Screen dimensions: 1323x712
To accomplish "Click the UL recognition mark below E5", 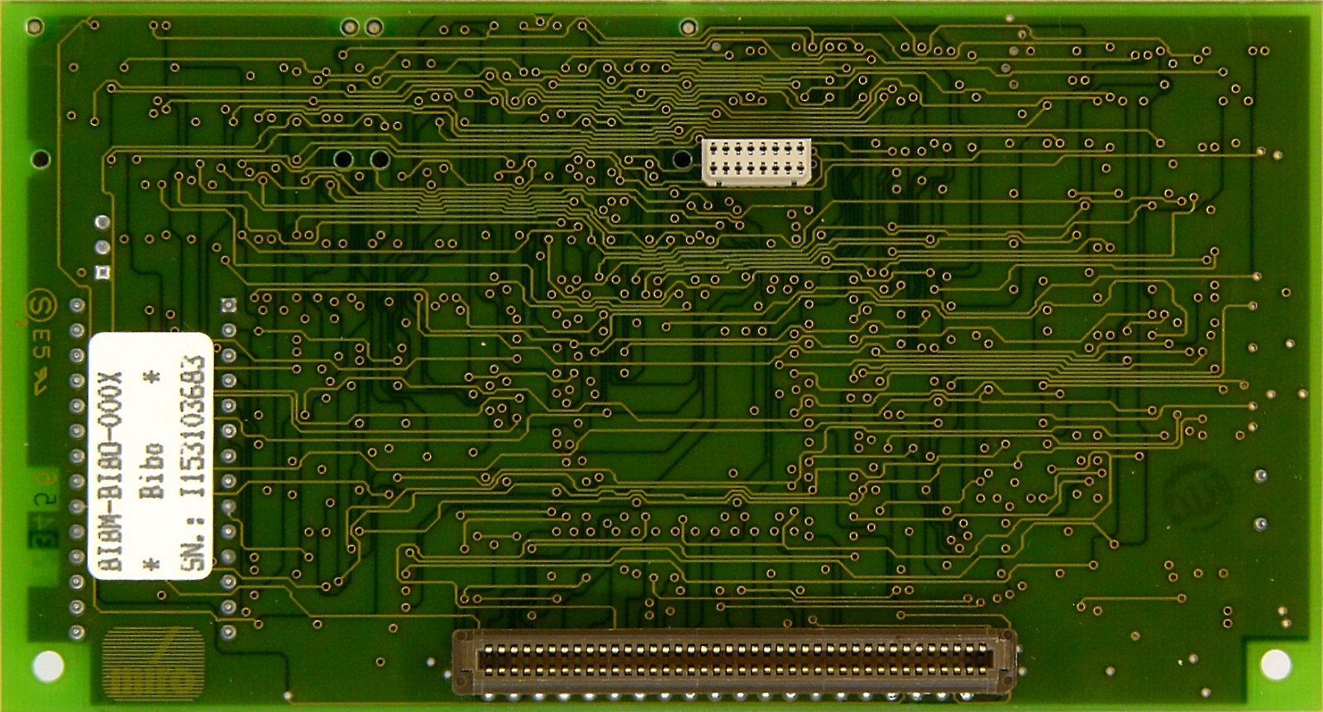I will [x=40, y=381].
